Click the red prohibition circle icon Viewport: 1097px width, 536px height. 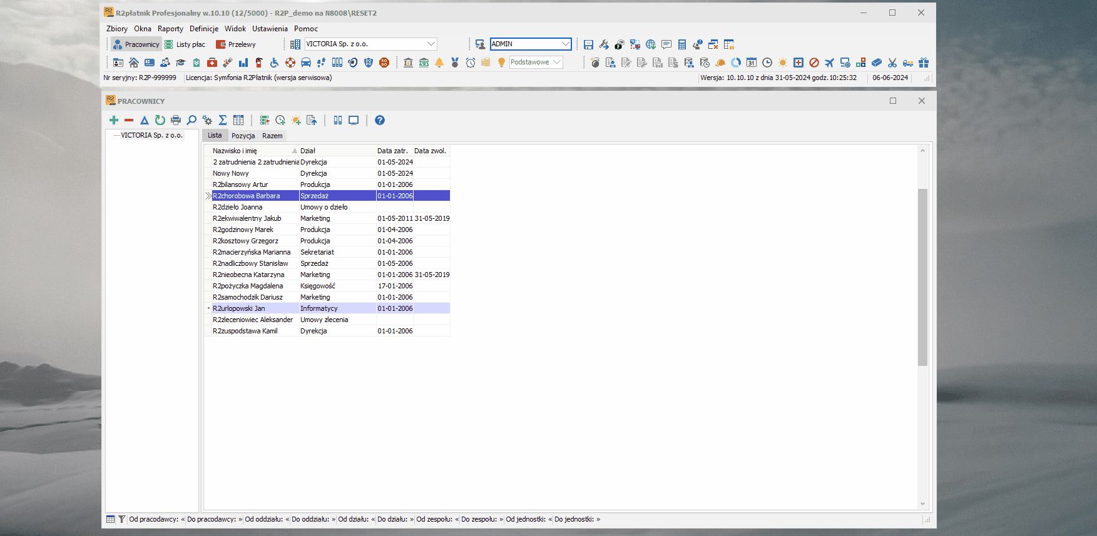point(814,63)
